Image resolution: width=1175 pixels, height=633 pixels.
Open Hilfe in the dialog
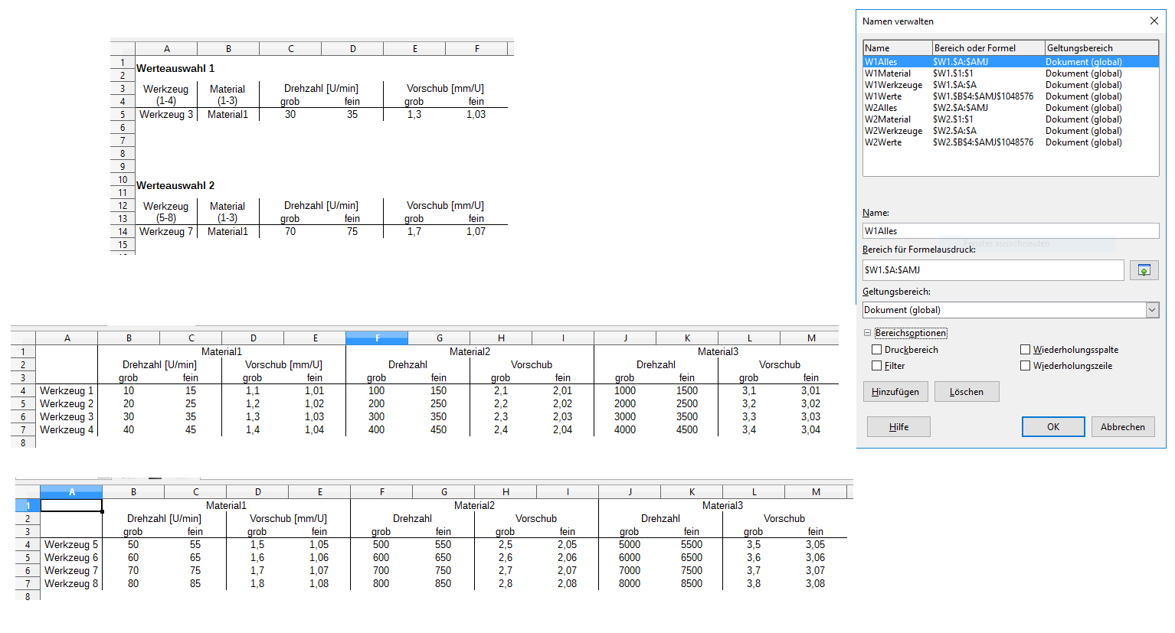coord(898,426)
